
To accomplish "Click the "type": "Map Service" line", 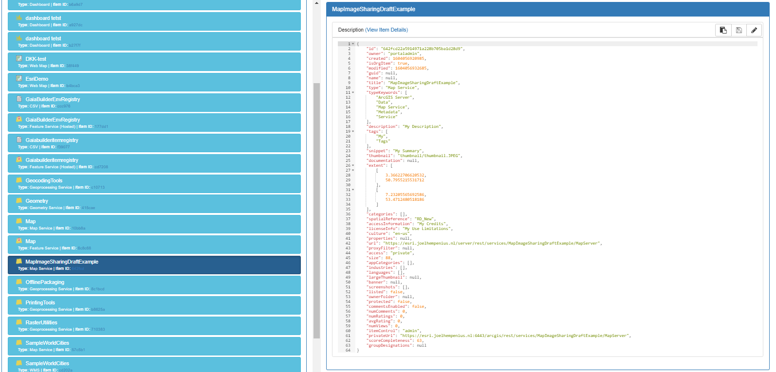I will point(393,88).
